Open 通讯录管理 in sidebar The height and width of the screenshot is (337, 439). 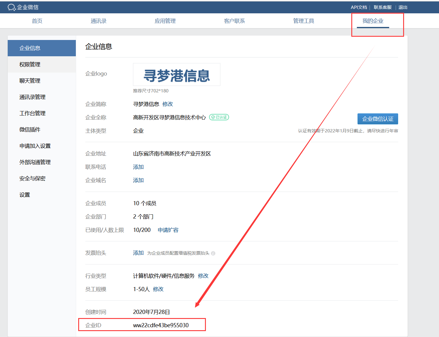click(42, 97)
